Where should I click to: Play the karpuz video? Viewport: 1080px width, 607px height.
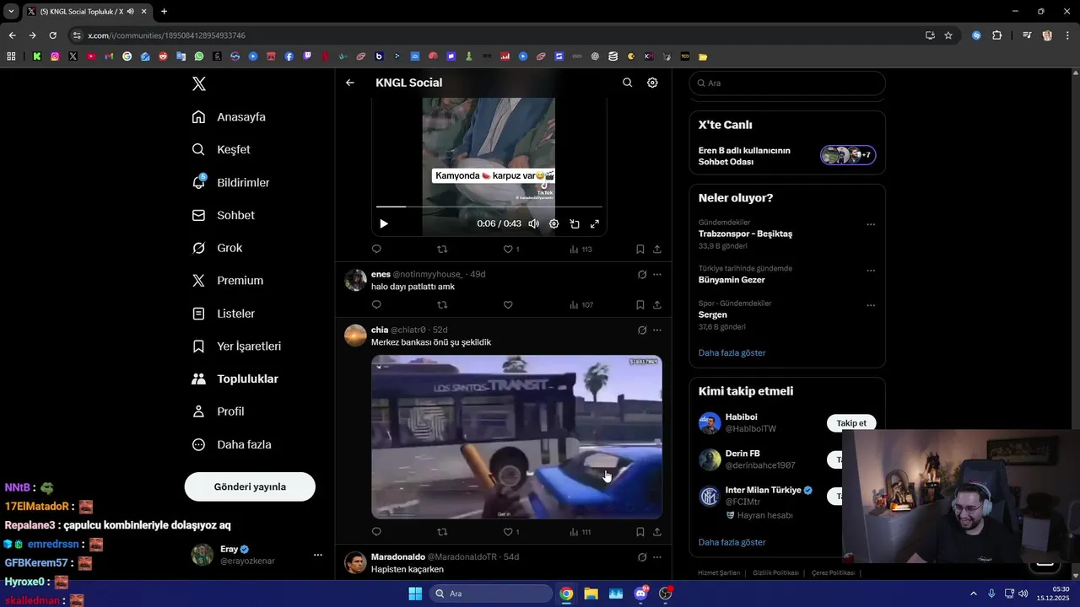point(384,223)
